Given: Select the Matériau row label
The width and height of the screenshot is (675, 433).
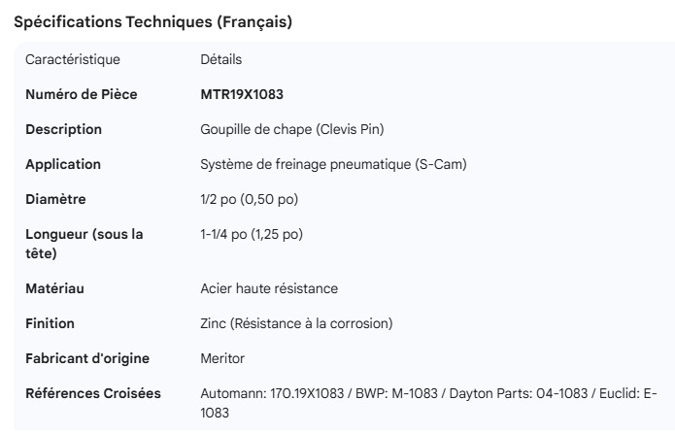Looking at the screenshot, I should click(x=54, y=288).
